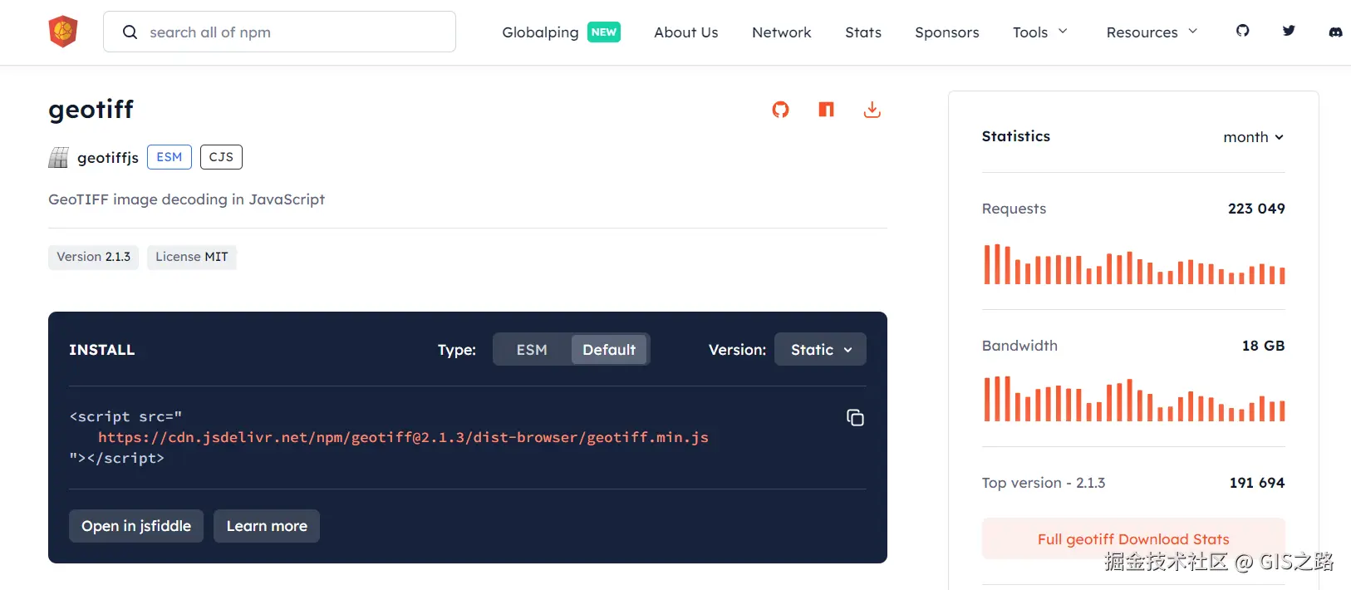Click the Top version - 2.1.3 label
This screenshot has height=590, width=1351.
(x=1044, y=483)
